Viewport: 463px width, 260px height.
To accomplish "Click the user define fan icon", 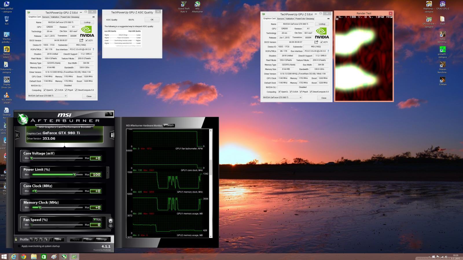I will click(110, 222).
